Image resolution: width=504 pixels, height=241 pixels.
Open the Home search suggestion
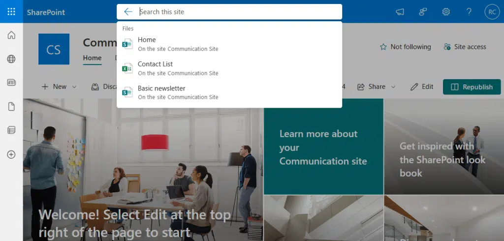pyautogui.click(x=229, y=44)
